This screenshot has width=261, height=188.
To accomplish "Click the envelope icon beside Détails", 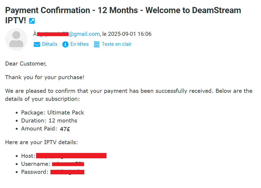I will 37,44.
